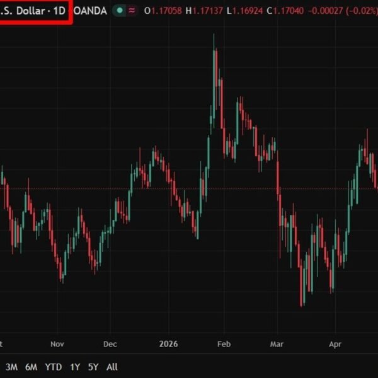This screenshot has width=378, height=378.
Task: Click the Nov label on time axis
Action: click(x=57, y=344)
